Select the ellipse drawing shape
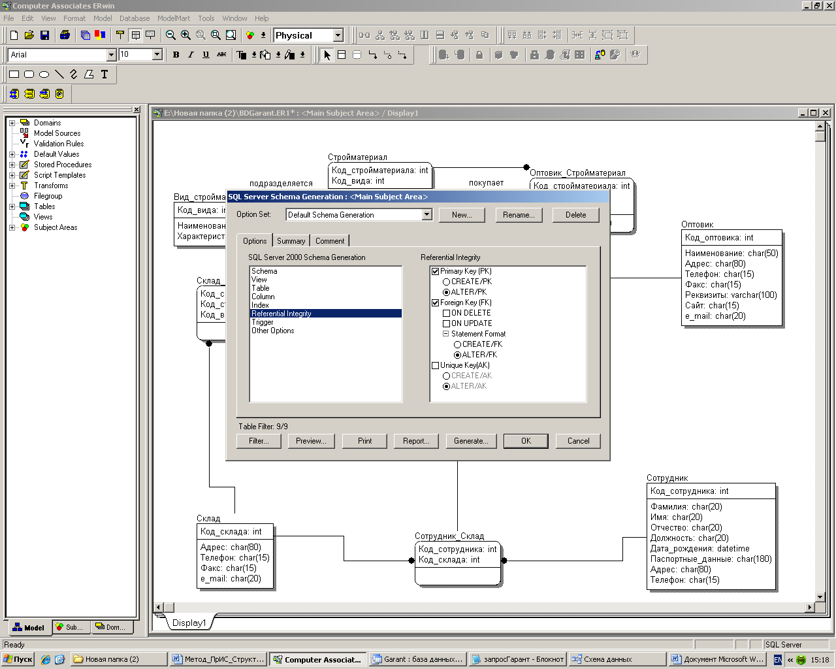This screenshot has width=836, height=669. [44, 74]
